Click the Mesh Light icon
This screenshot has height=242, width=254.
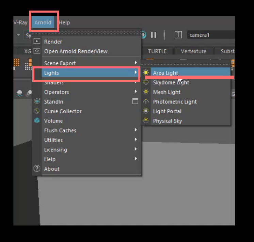[x=146, y=92]
